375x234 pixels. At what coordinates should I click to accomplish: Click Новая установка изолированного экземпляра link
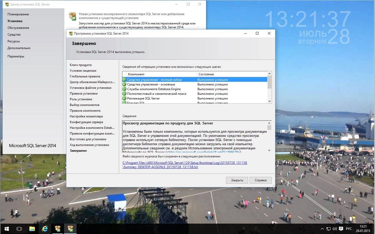(x=132, y=16)
